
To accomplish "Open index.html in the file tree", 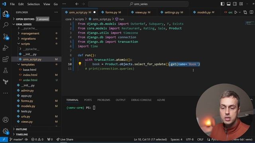I will point(36,75).
